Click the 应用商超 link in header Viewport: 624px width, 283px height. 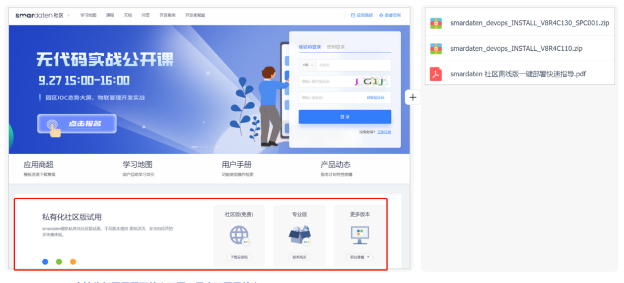(x=362, y=15)
